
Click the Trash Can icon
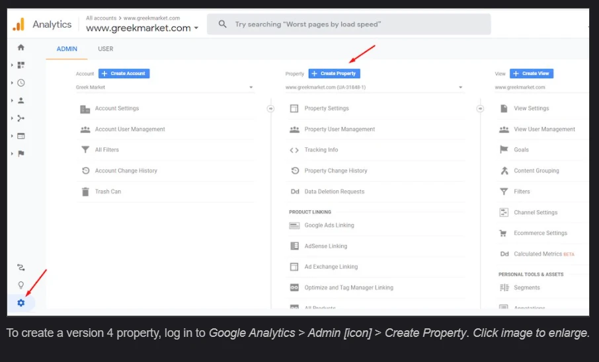pos(85,192)
